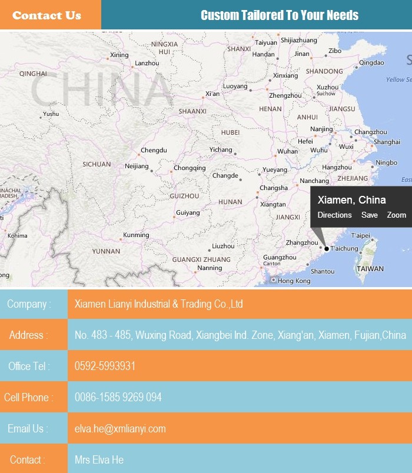This screenshot has height=473, width=412.
Task: Click the email elva.he@xmlianyi.com
Action: pyautogui.click(x=120, y=428)
